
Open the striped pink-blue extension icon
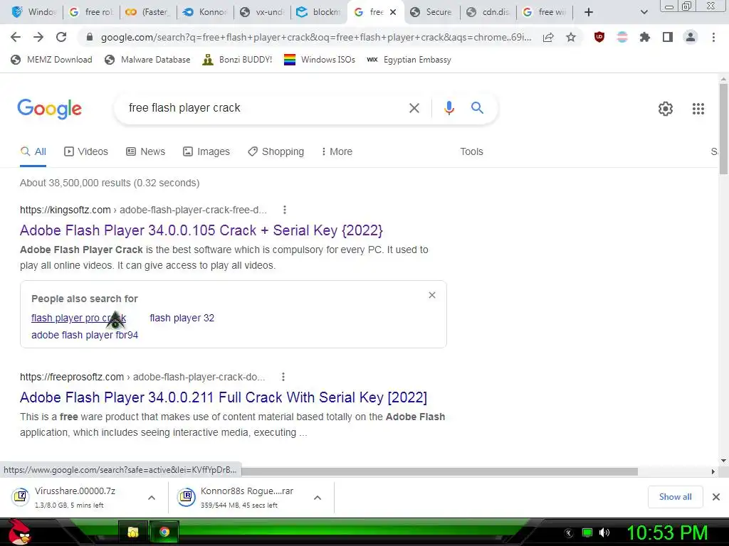tap(622, 37)
